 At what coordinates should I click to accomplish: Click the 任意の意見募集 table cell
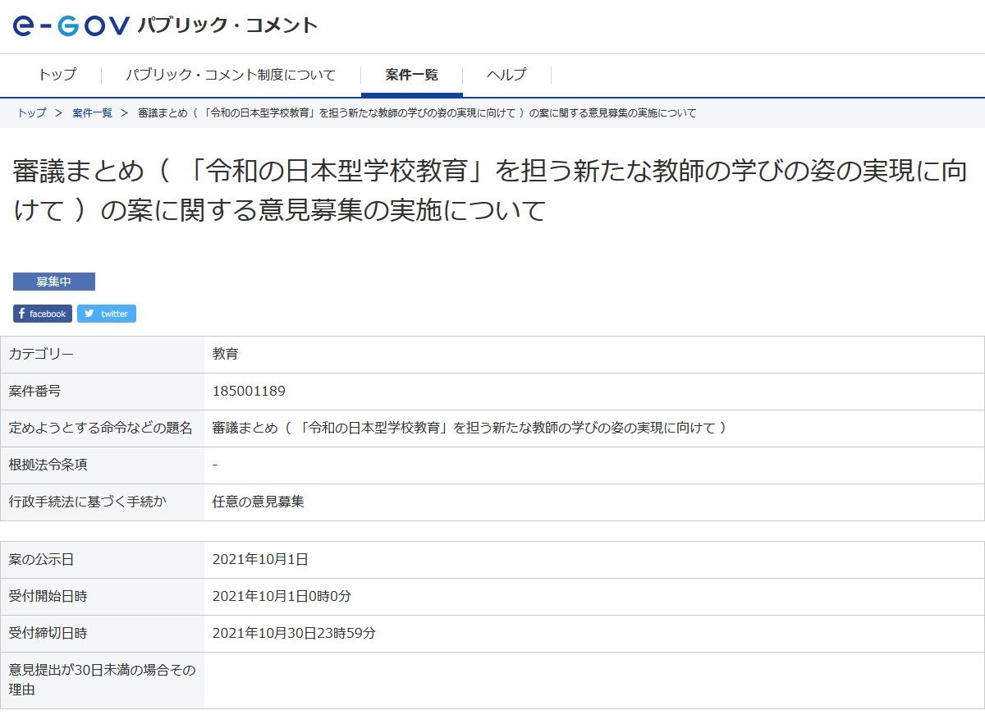click(258, 501)
